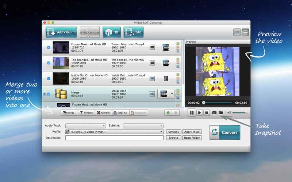
Task: Click HD format icon on Frozen row
Action: point(166,47)
